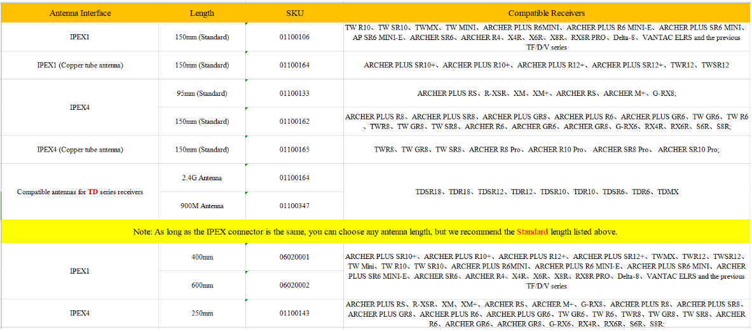The height and width of the screenshot is (332, 752).
Task: Select receivers cell listing ARCHER R8 Pro
Action: tap(548, 149)
